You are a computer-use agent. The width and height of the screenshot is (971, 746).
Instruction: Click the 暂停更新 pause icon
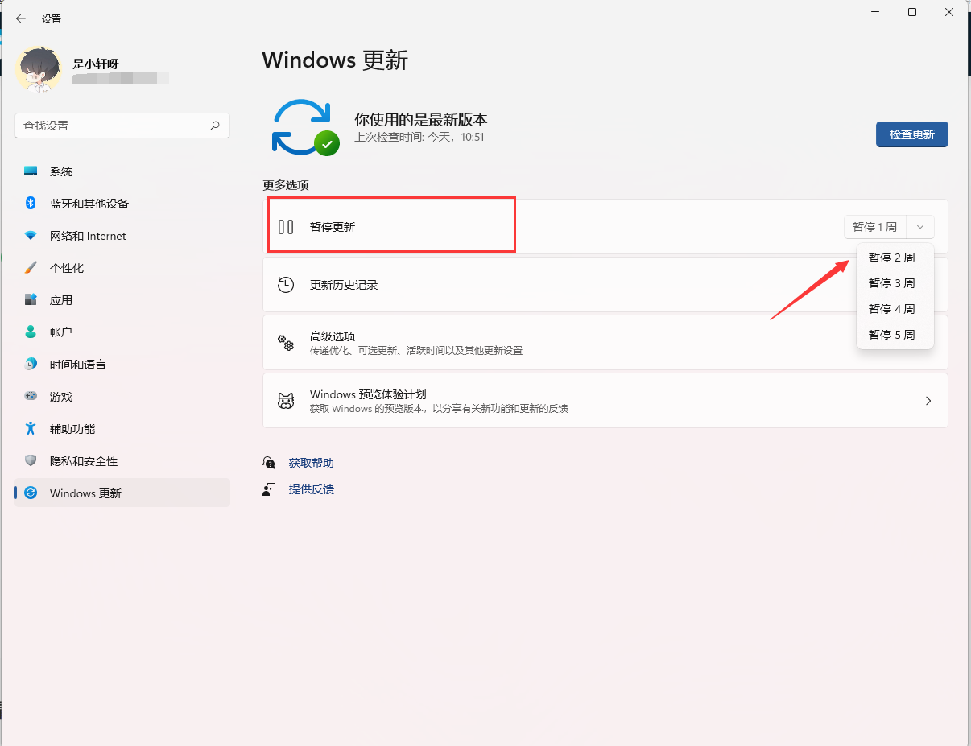286,226
